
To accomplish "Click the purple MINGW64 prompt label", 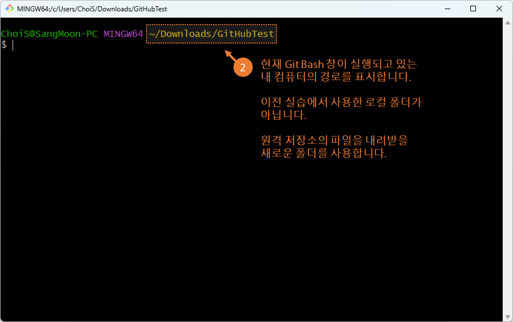I will tap(123, 34).
